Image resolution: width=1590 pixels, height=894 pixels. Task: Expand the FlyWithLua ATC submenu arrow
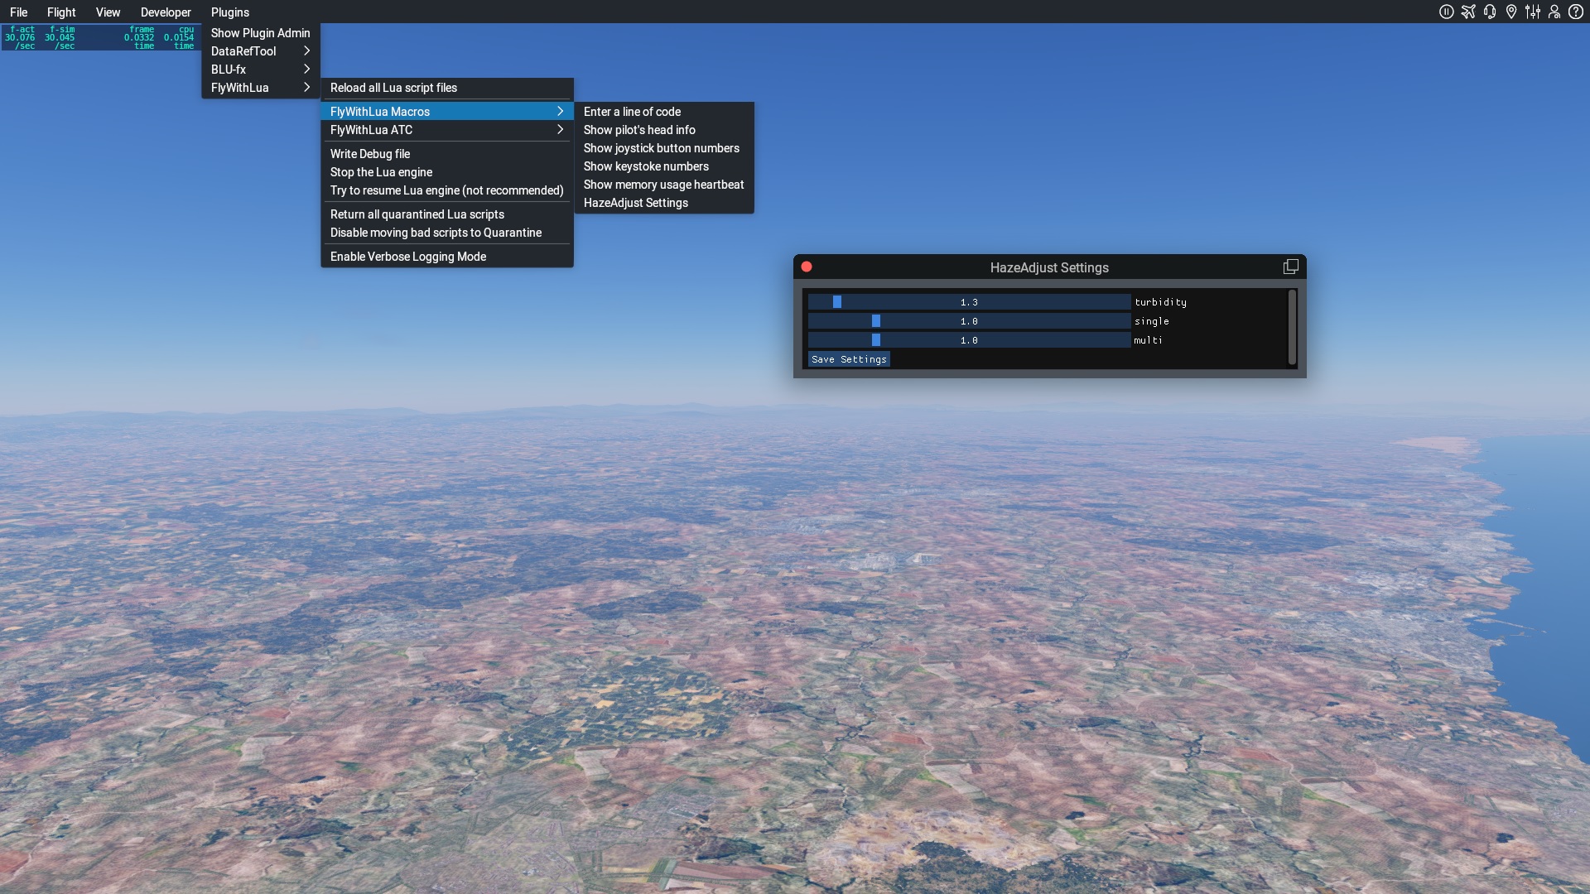pos(560,130)
